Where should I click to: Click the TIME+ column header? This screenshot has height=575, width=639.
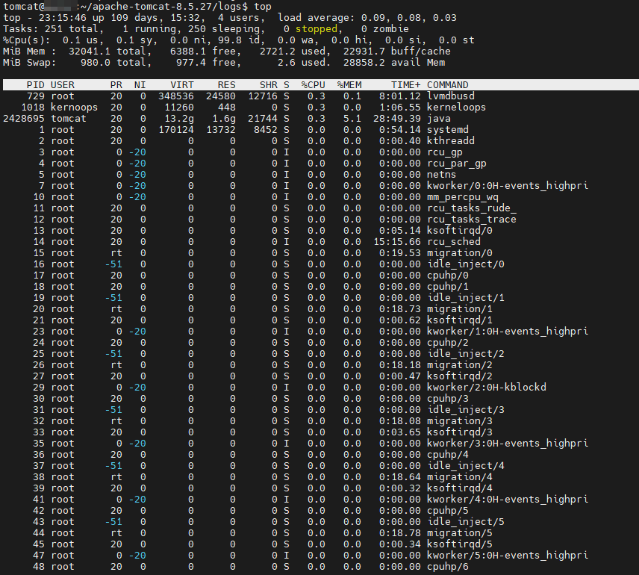pos(405,85)
